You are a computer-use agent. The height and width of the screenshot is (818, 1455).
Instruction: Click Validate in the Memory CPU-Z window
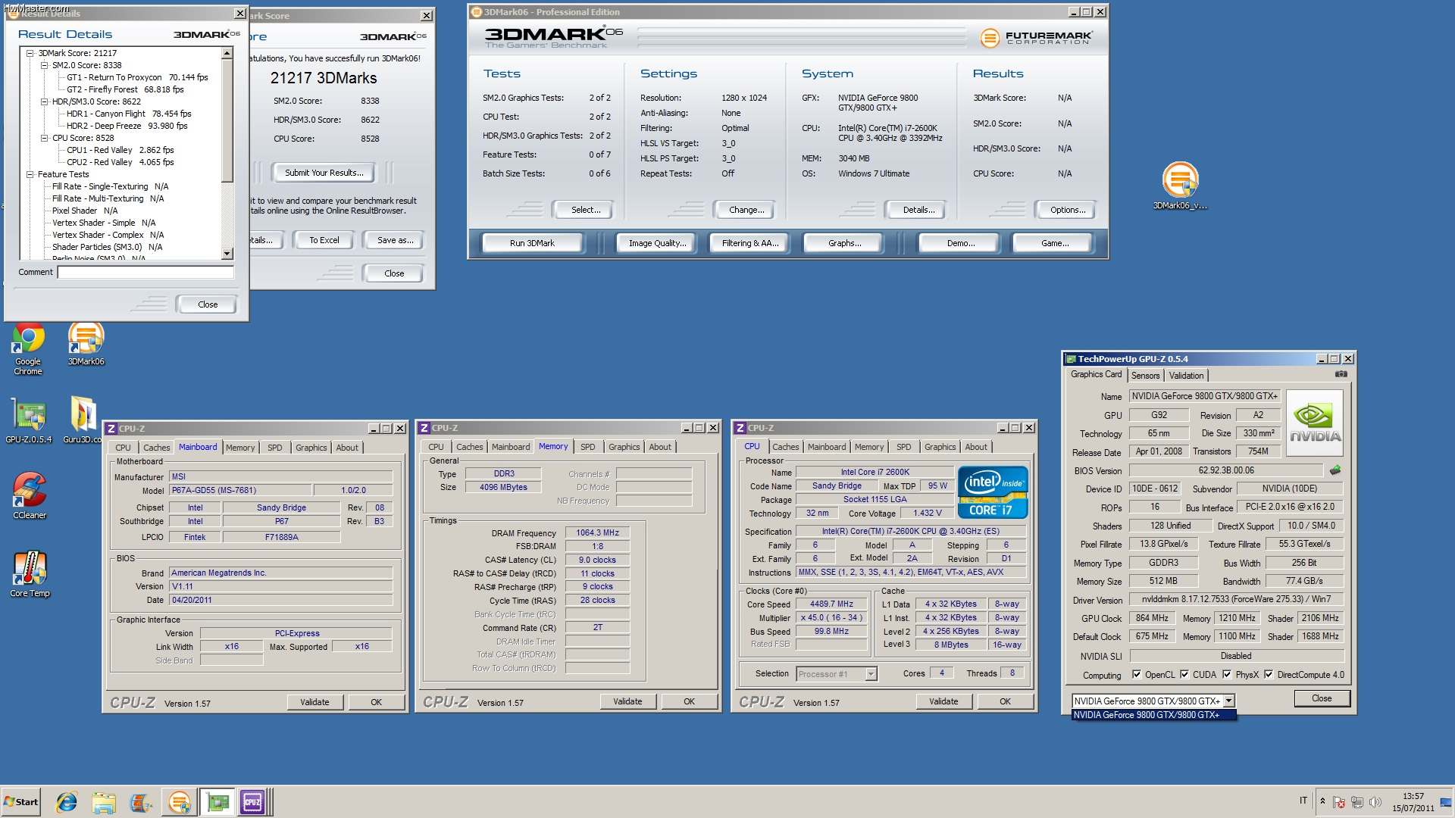627,701
